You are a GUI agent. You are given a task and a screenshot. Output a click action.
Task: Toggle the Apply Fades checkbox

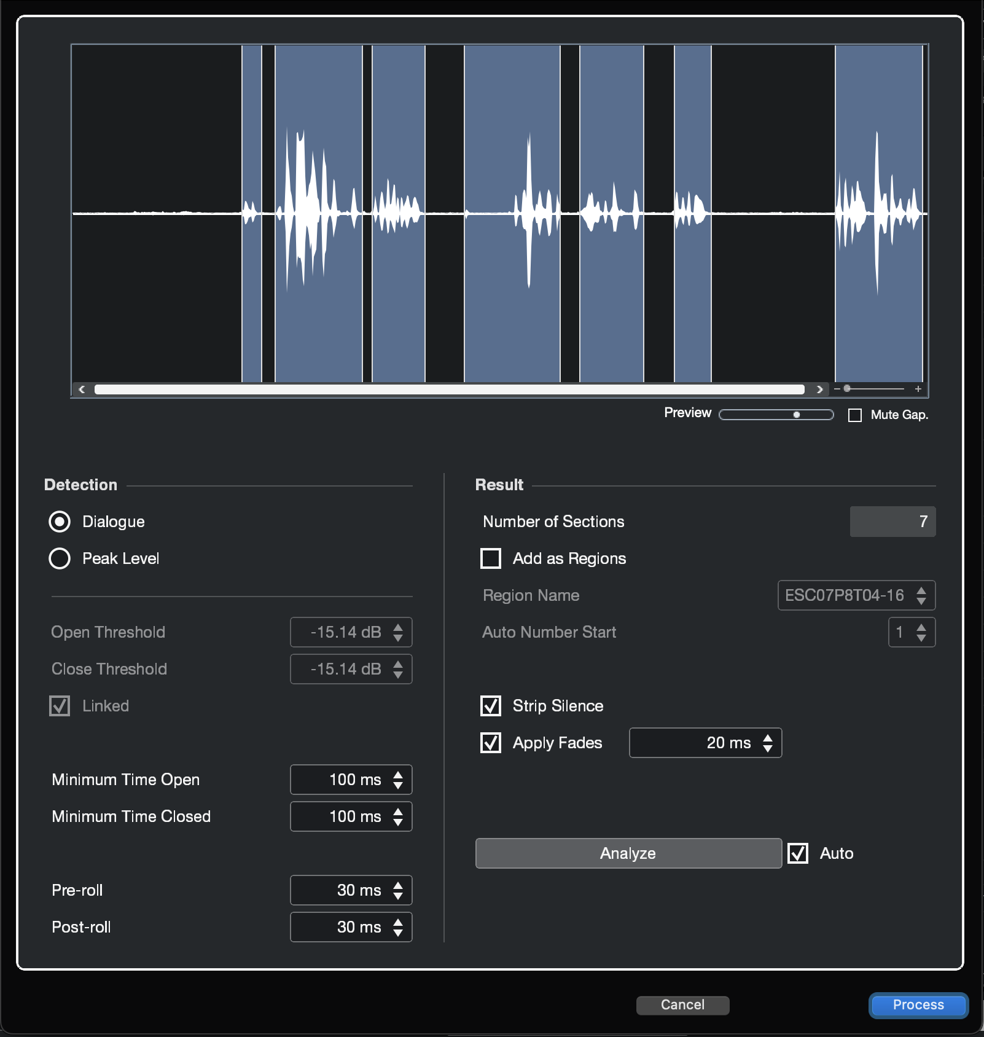coord(491,743)
